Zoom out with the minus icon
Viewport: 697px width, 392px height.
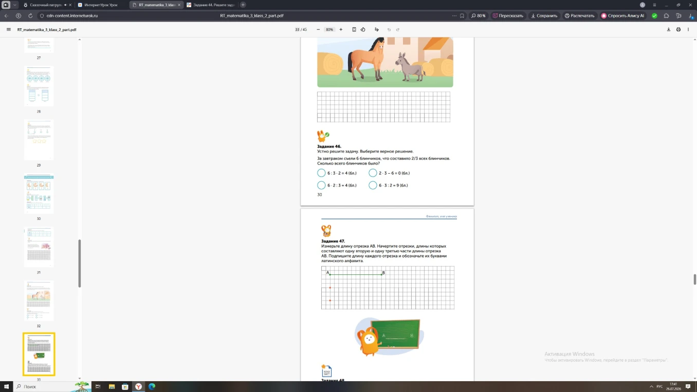tap(318, 30)
